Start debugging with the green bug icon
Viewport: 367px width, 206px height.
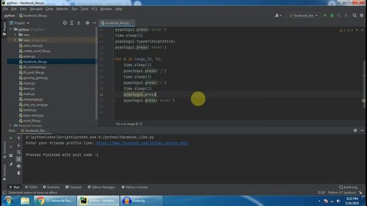tap(332, 15)
